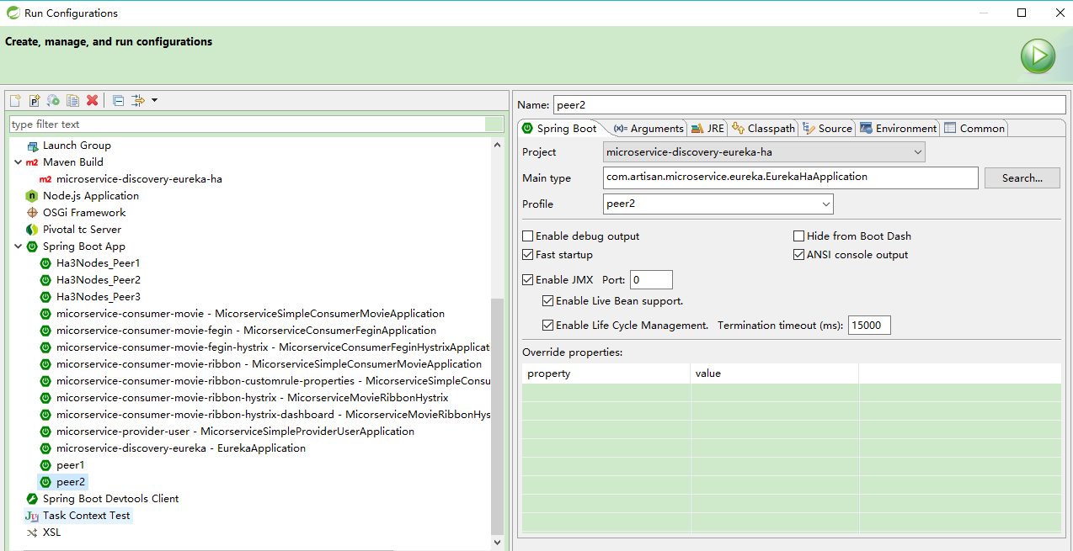Viewport: 1073px width, 551px height.
Task: Click the property column header
Action: [x=606, y=374]
